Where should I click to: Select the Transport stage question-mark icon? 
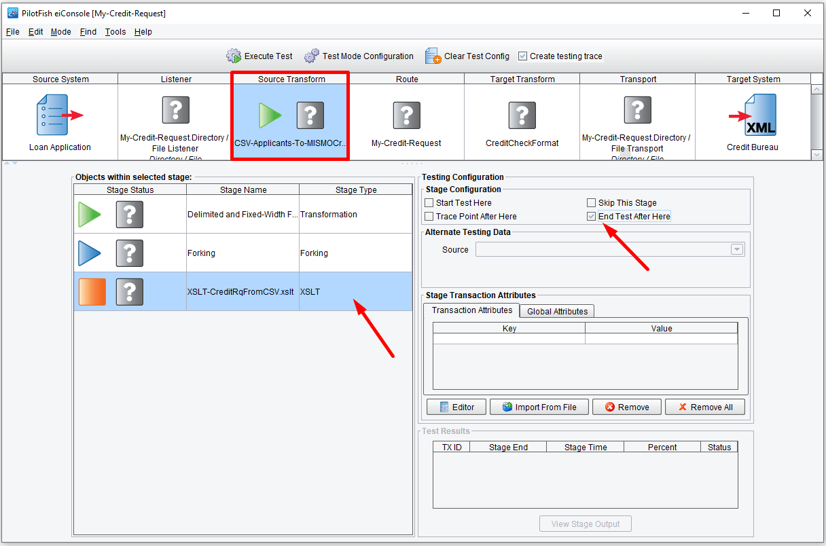point(638,110)
